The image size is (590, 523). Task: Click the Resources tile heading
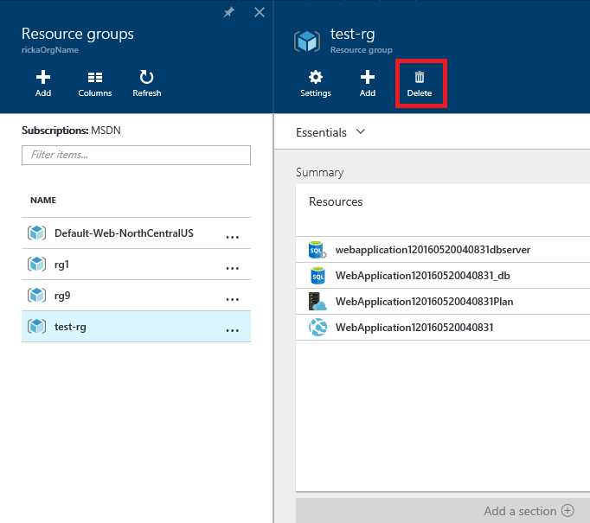[x=336, y=202]
